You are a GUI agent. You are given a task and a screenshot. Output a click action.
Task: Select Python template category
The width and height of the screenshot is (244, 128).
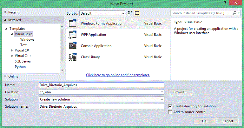[x=20, y=67]
